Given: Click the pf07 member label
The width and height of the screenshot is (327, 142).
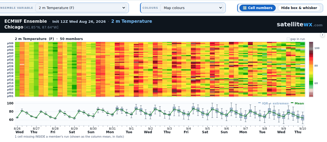Looking at the screenshot, I should point(11,90).
